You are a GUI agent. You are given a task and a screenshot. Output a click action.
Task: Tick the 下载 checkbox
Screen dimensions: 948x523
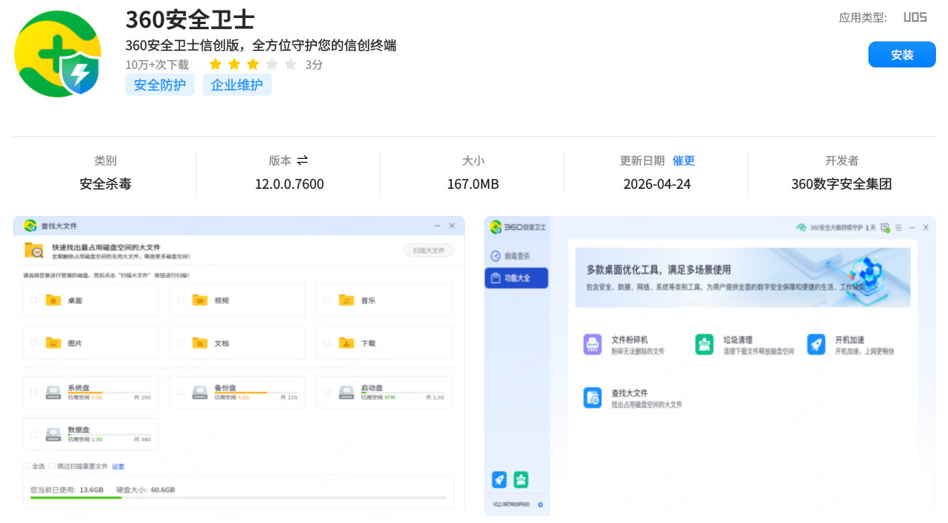[x=327, y=342]
